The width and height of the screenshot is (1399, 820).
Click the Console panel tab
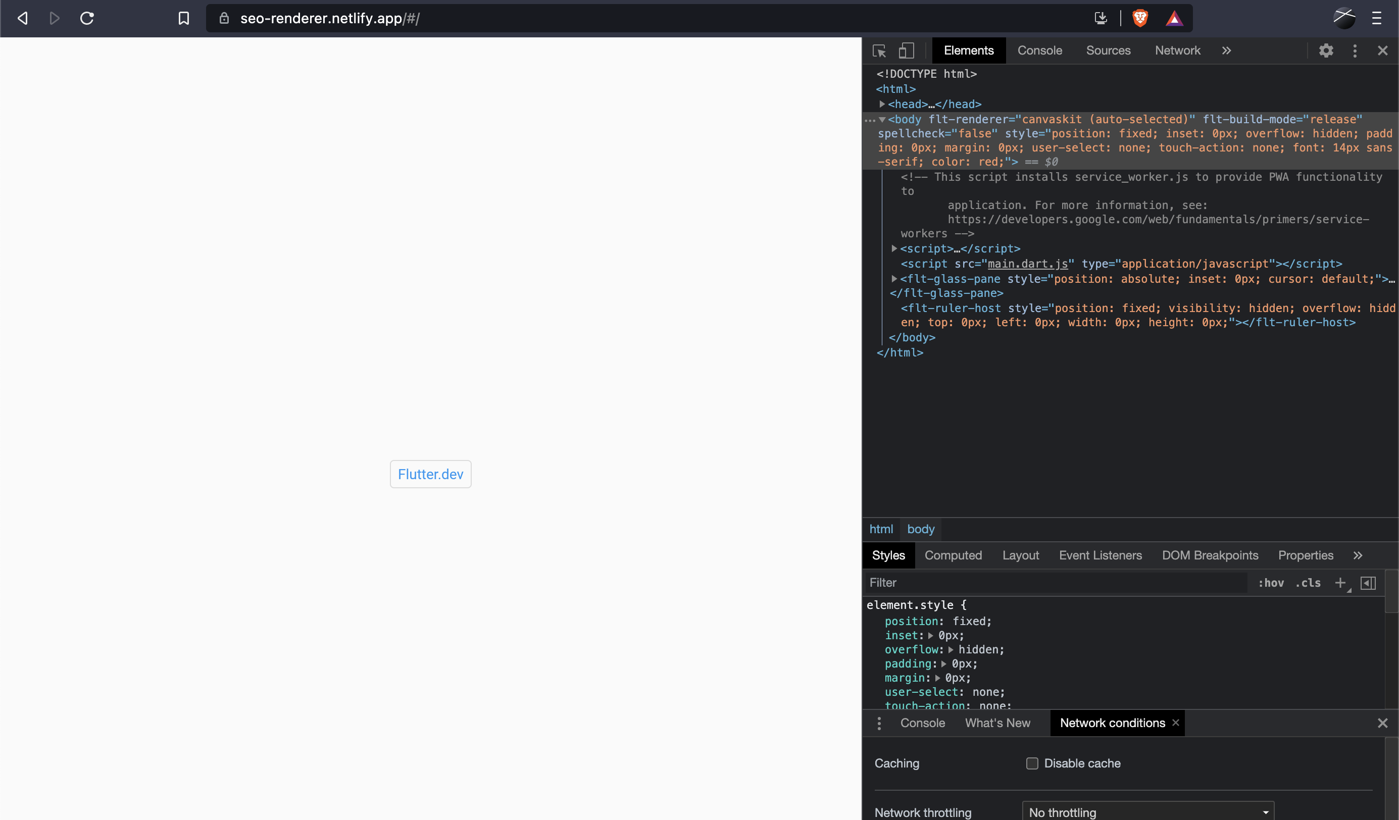pos(1039,50)
